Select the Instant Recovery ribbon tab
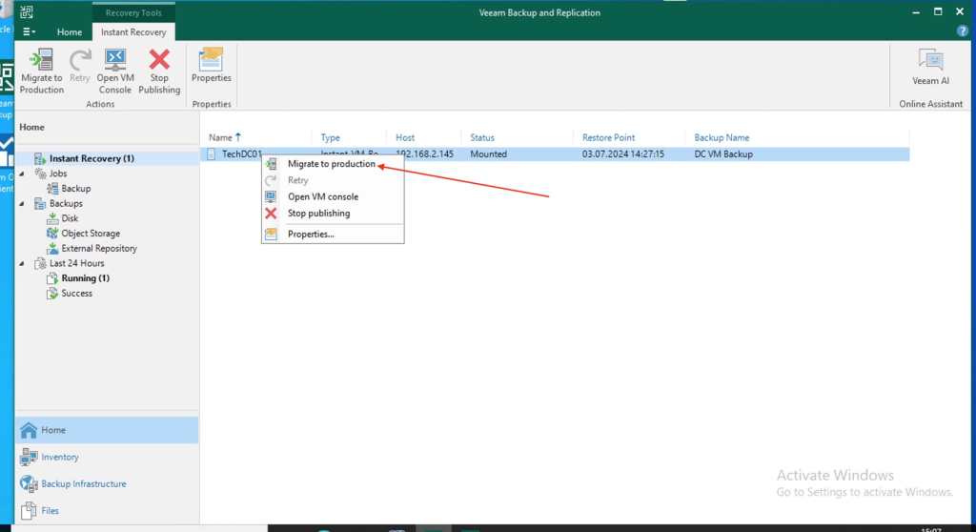 [x=133, y=31]
